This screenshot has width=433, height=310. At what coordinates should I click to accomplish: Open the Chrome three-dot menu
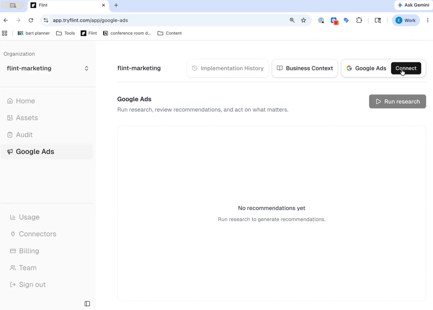click(x=428, y=20)
